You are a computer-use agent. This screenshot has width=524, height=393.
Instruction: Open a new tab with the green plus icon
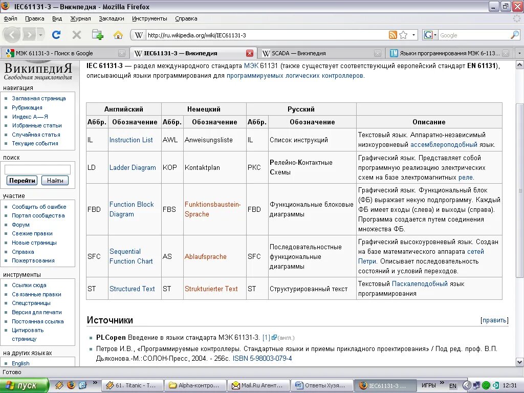(x=97, y=35)
